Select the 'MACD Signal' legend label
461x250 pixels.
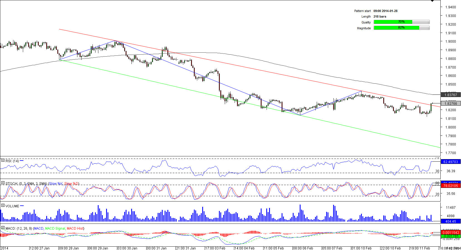(55, 229)
